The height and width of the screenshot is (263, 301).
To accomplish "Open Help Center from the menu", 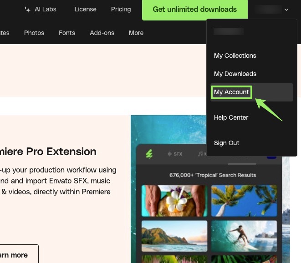I will click(x=231, y=117).
